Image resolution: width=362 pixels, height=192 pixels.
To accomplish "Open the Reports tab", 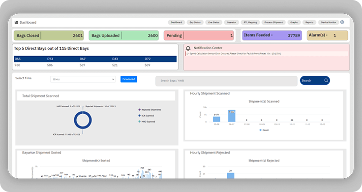I will [x=309, y=23].
